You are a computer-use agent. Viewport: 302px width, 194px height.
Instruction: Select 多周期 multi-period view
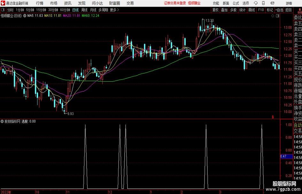point(103,10)
